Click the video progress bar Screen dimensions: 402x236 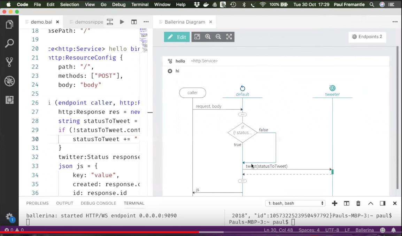pos(201,233)
